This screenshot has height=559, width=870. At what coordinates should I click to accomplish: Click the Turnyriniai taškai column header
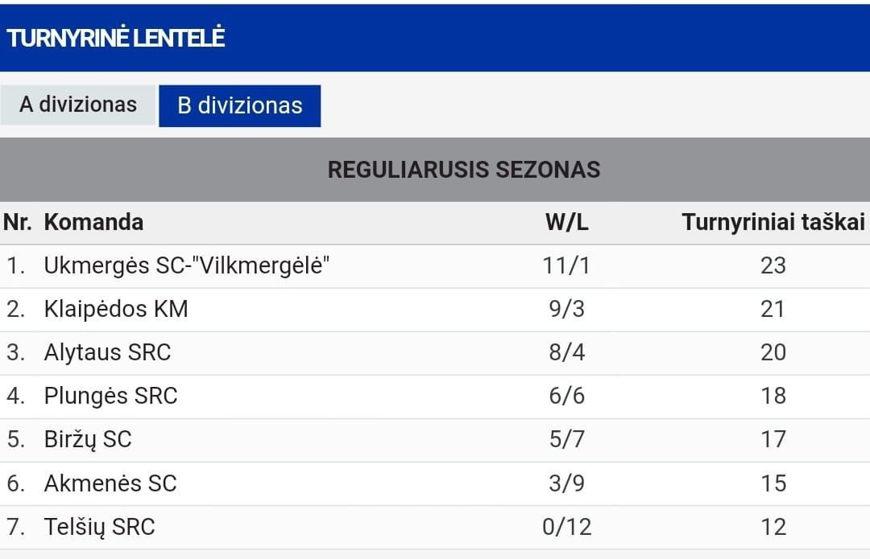coord(773,222)
